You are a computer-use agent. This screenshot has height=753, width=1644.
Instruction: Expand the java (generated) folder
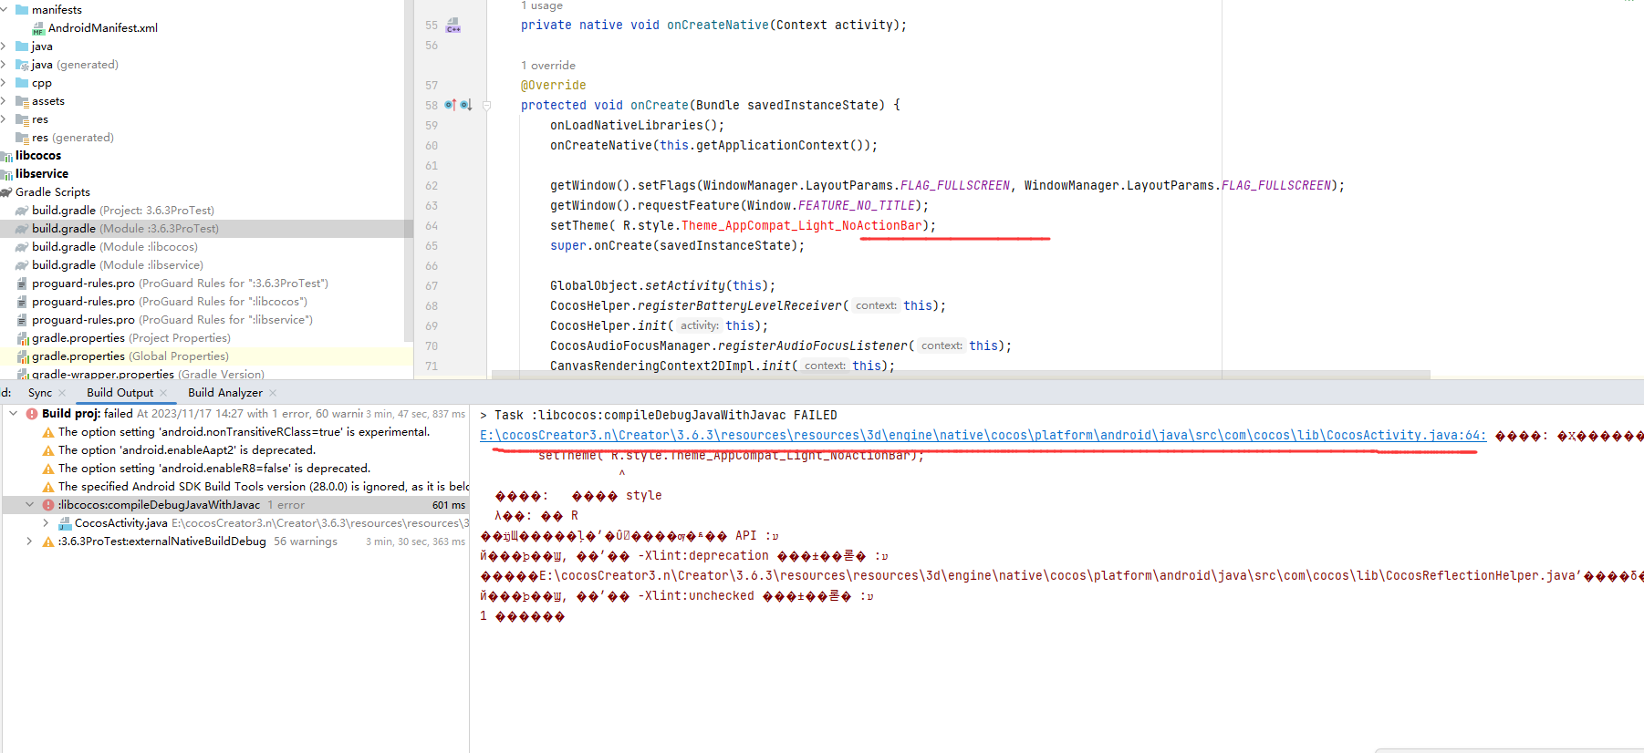[x=5, y=65]
